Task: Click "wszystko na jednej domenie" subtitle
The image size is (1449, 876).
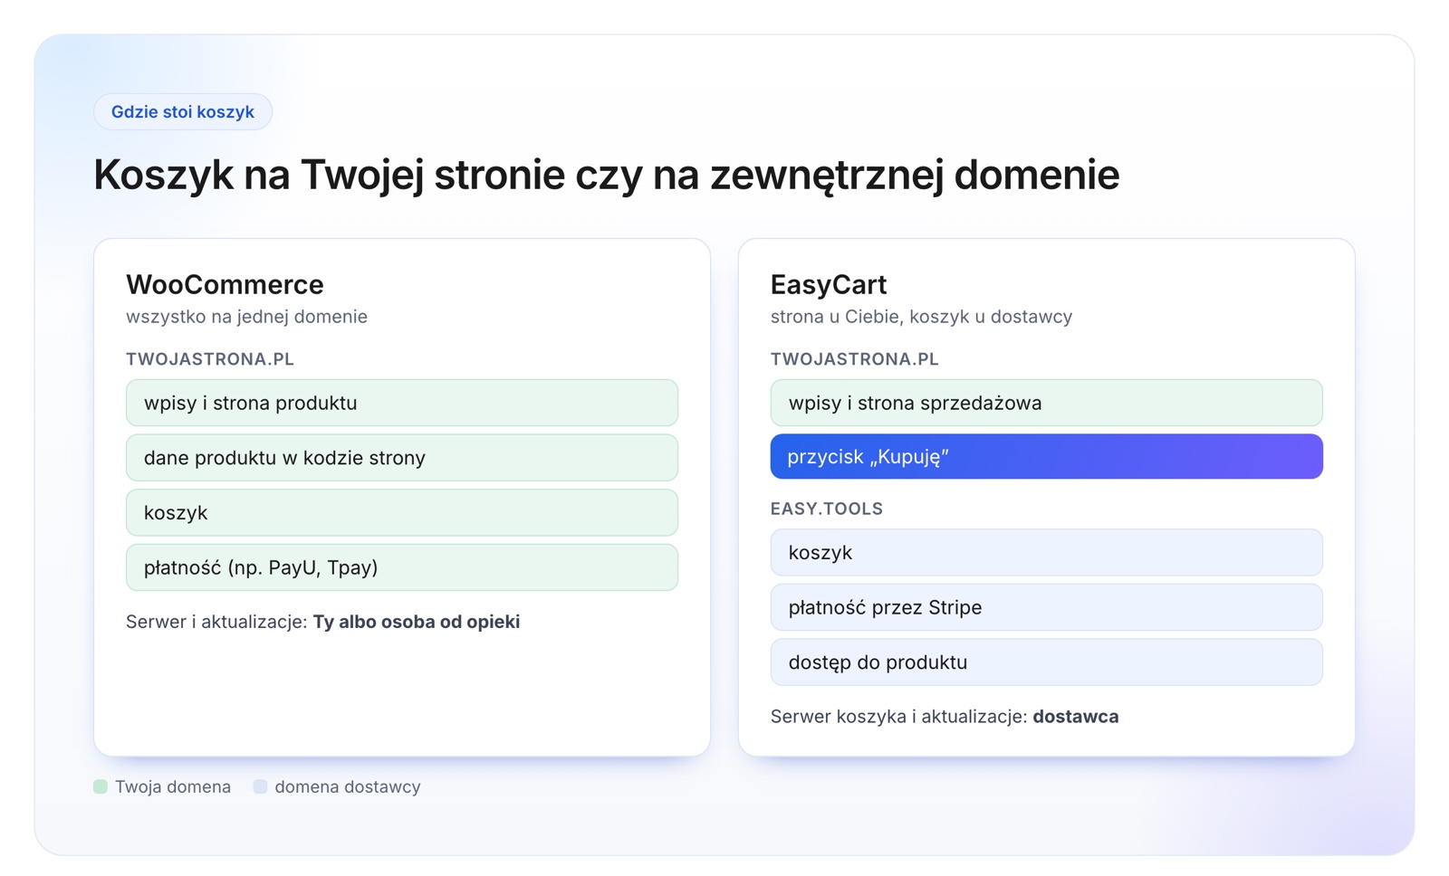Action: coord(246,317)
